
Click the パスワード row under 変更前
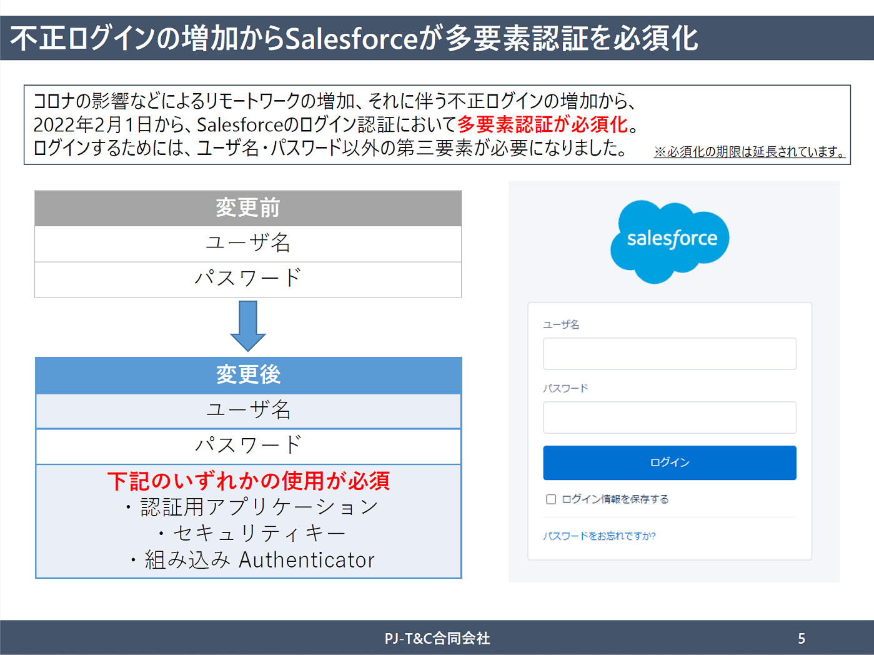click(248, 279)
